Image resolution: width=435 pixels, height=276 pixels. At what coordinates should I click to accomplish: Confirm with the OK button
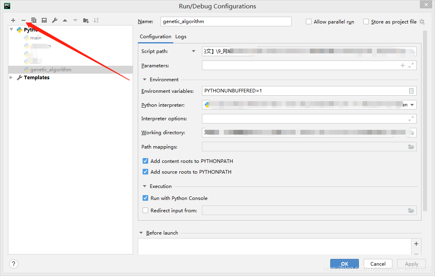[x=345, y=264]
